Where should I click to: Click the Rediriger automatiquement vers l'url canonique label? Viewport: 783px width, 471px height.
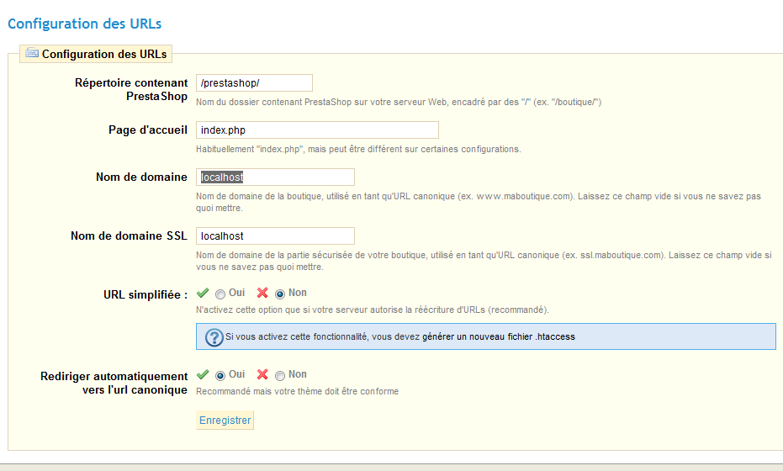point(114,383)
